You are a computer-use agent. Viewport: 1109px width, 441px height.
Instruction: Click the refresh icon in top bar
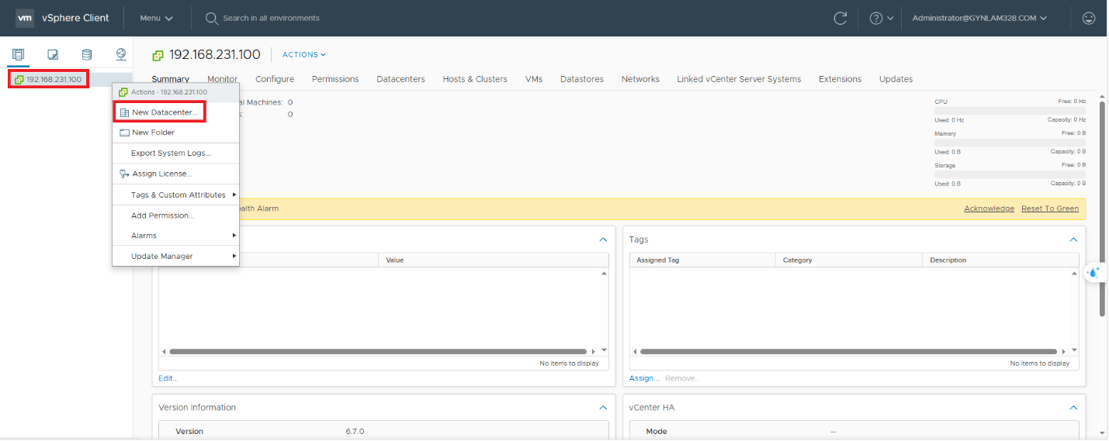pyautogui.click(x=840, y=18)
